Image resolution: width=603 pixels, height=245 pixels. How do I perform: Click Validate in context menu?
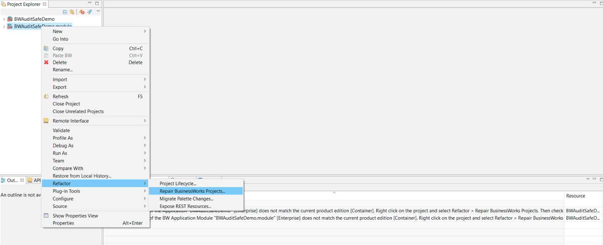[x=96, y=130]
